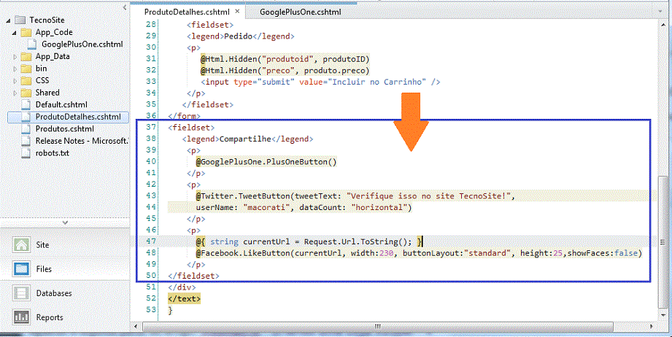Click the editor scrollbar up arrow

pos(663,26)
